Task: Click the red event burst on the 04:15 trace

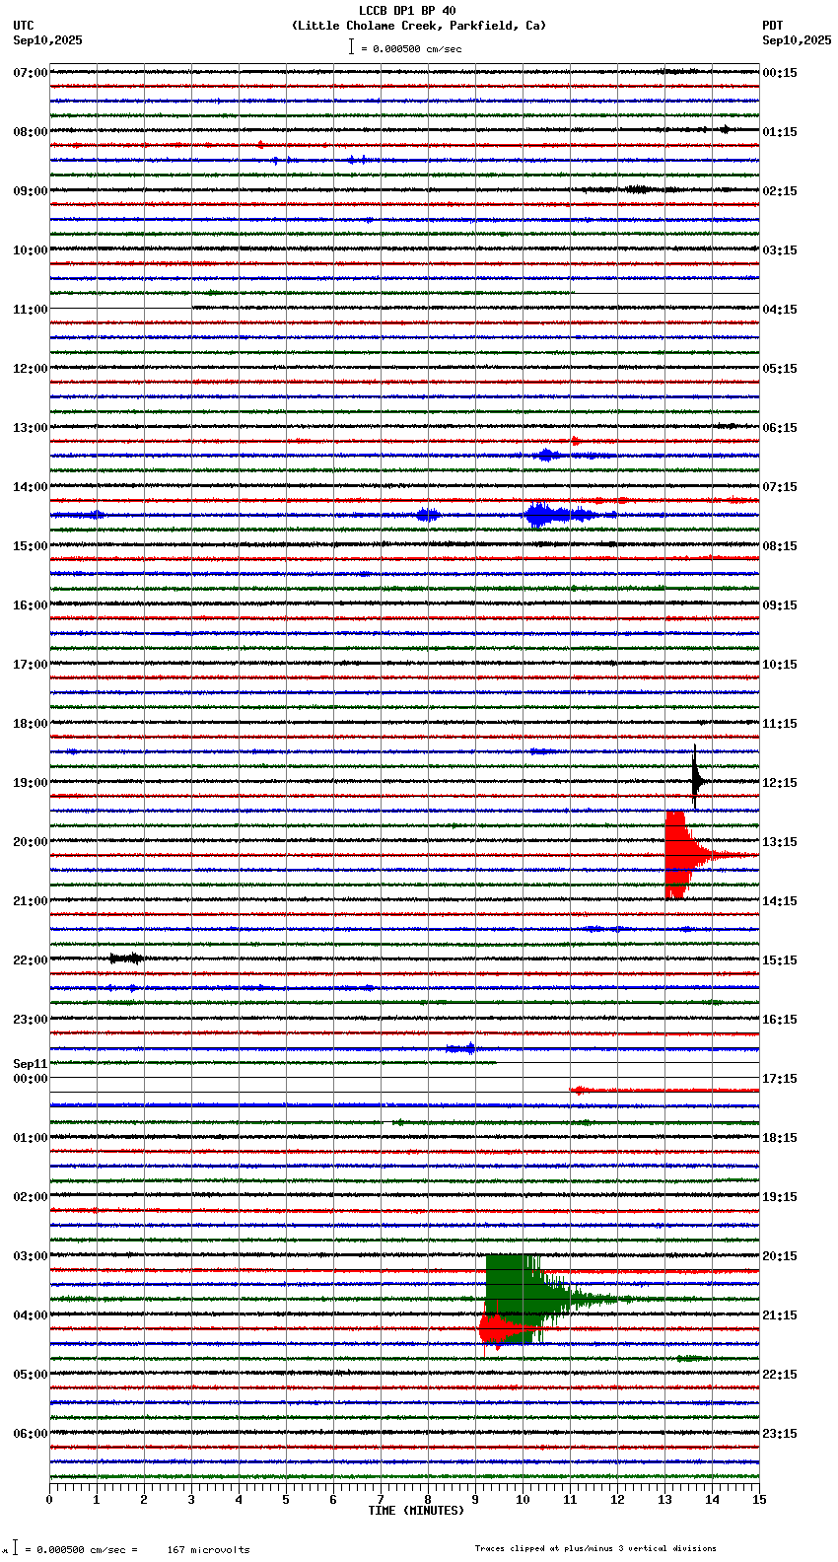Action: (x=502, y=1328)
